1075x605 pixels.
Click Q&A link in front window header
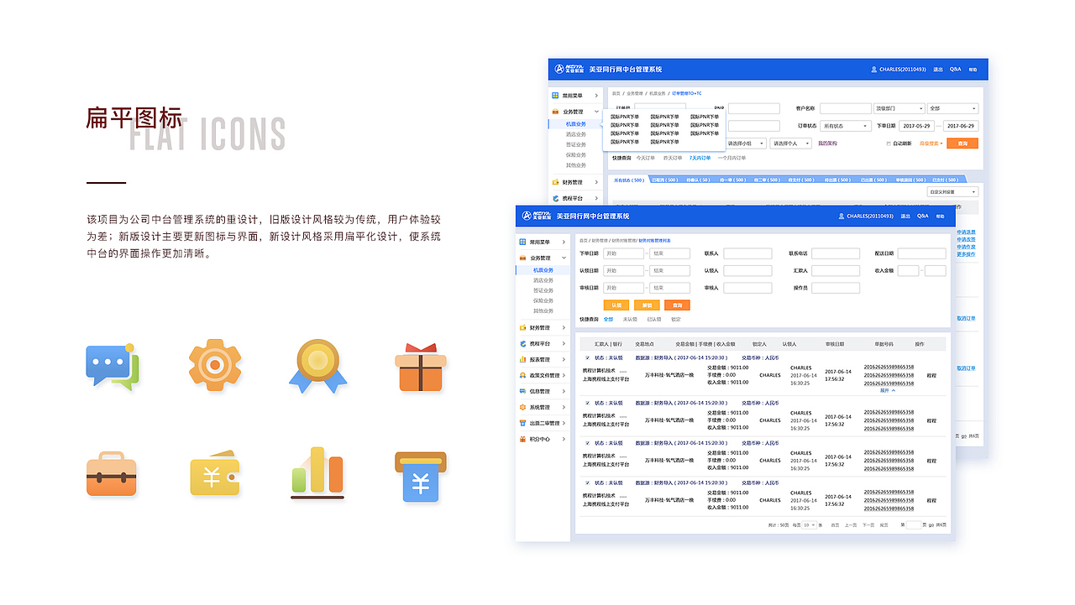coord(922,216)
